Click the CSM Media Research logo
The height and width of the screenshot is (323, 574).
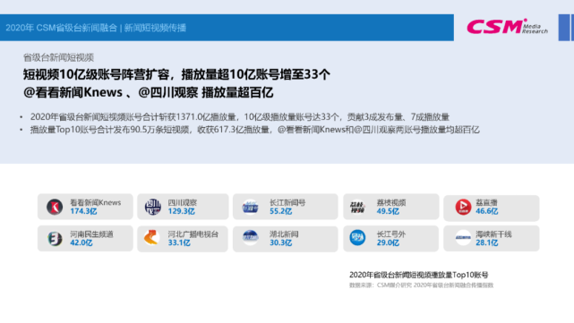[507, 27]
